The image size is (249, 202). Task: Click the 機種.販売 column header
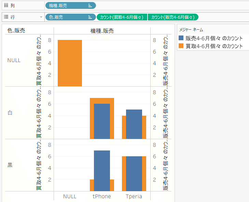(x=102, y=31)
